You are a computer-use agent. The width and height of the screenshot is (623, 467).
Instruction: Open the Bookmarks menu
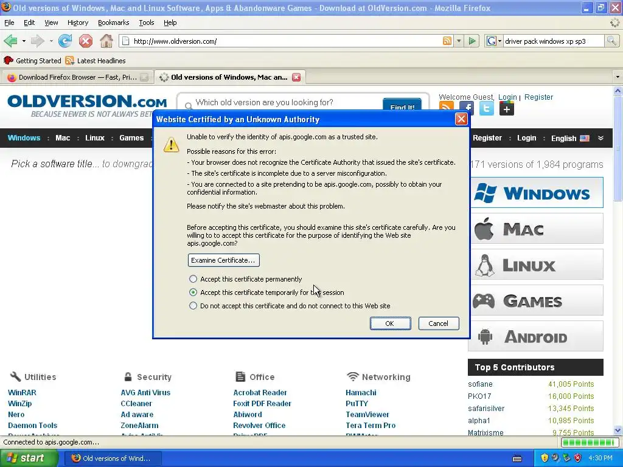(113, 22)
